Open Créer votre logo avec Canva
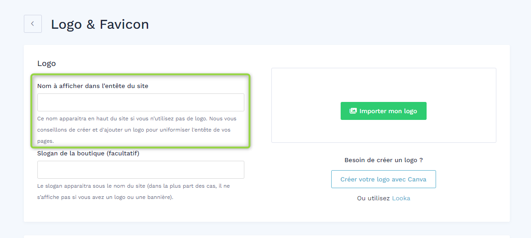Screen dimensions: 531x238 point(383,179)
